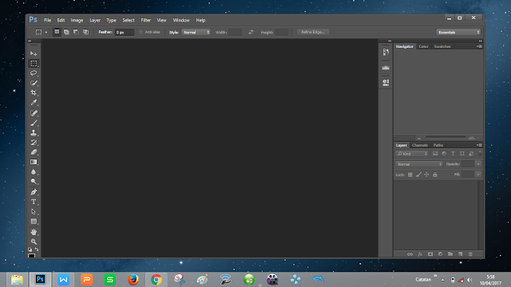Select the Path Selection tool
511x287 pixels.
tap(34, 211)
